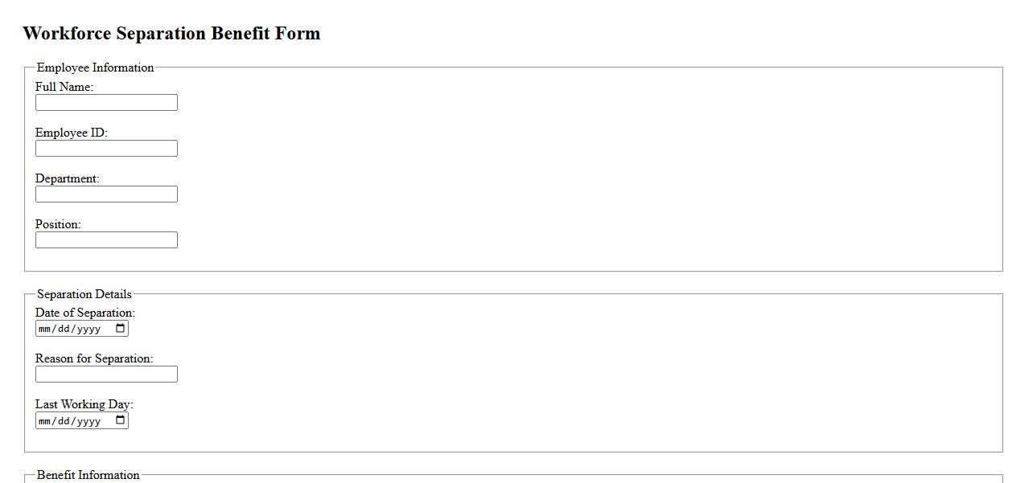Select year segment in Date of Separation
The width and height of the screenshot is (1028, 483).
pyautogui.click(x=88, y=329)
